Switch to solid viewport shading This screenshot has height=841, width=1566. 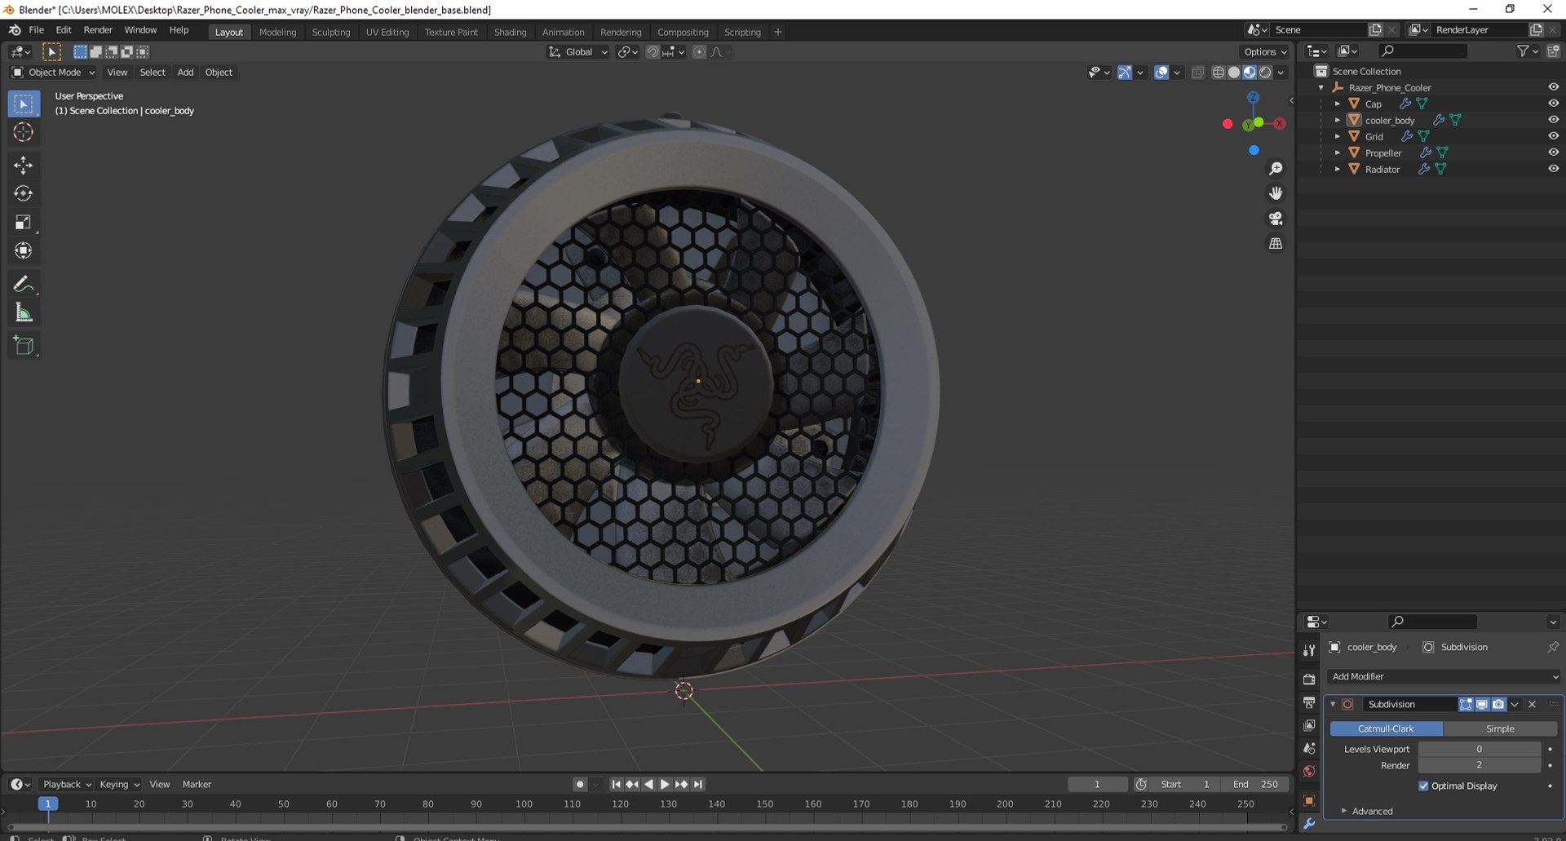tap(1234, 73)
